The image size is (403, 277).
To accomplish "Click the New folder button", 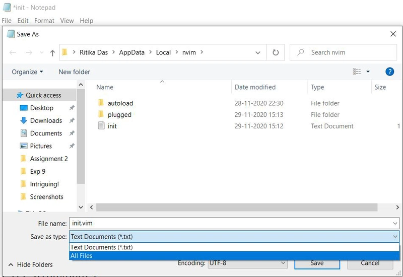I will pyautogui.click(x=74, y=72).
